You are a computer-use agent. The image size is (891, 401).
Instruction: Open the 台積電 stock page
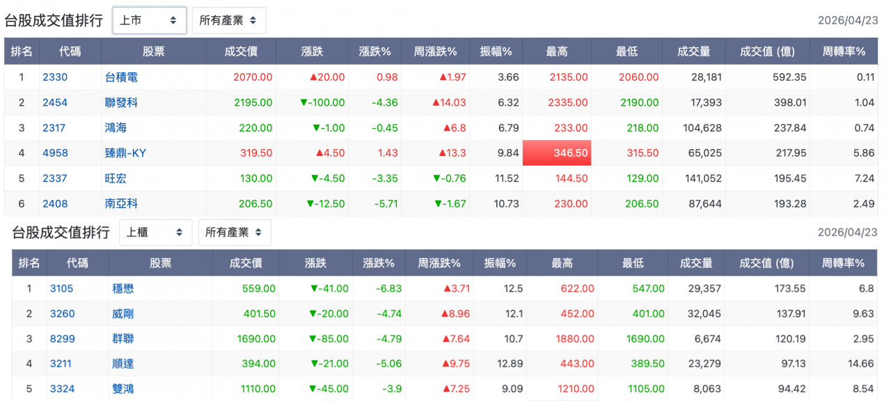[x=121, y=77]
